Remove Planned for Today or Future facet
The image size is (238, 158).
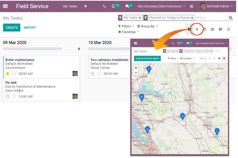coord(192,18)
